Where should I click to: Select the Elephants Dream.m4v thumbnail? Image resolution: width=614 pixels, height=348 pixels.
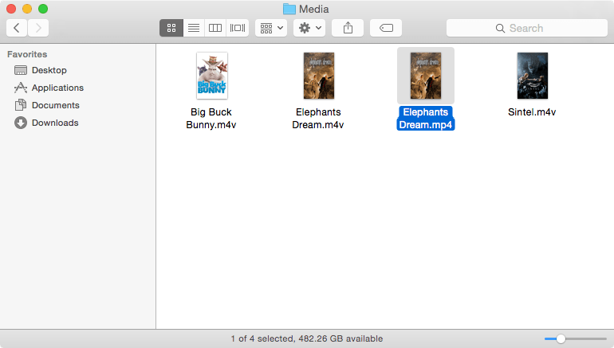(318, 76)
